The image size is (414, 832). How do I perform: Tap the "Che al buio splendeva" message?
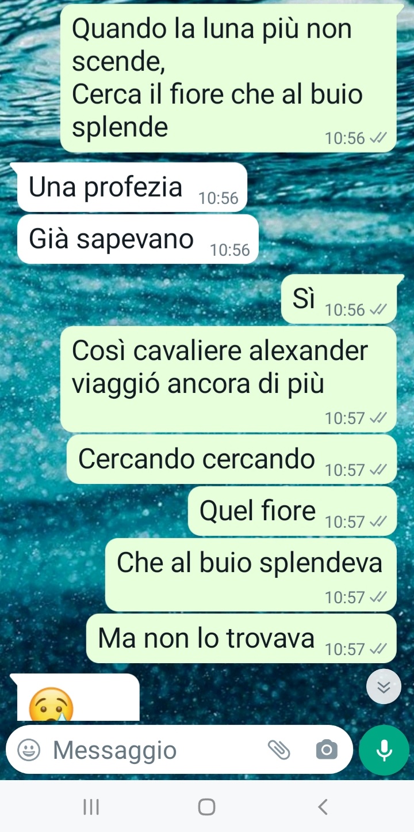click(251, 574)
